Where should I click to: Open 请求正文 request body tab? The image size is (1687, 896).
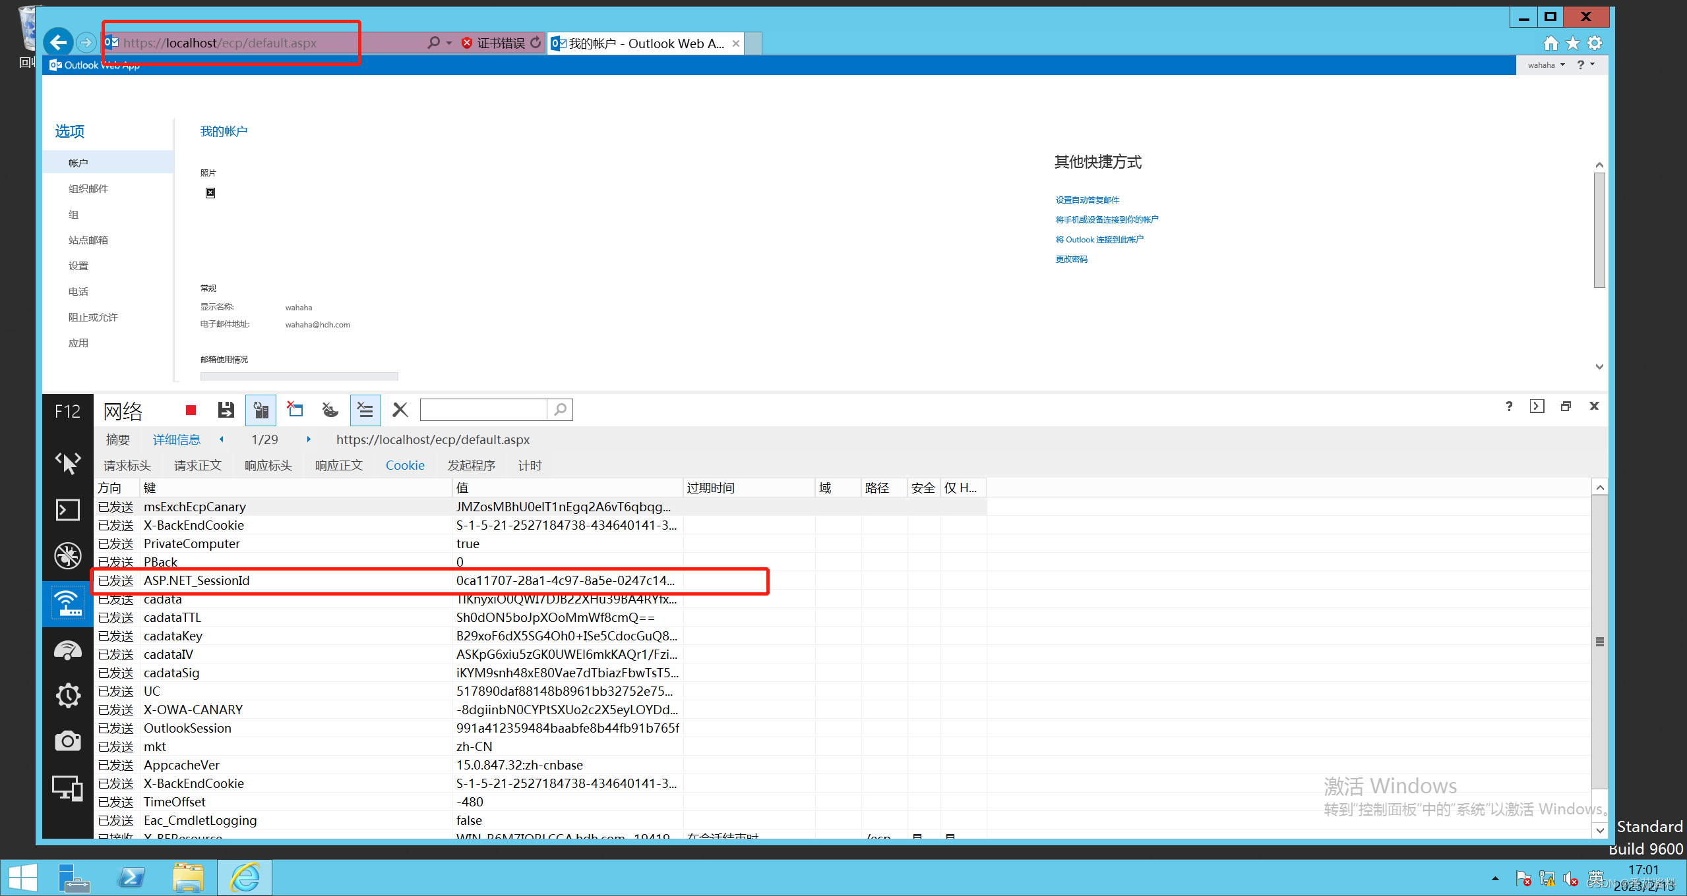click(198, 466)
